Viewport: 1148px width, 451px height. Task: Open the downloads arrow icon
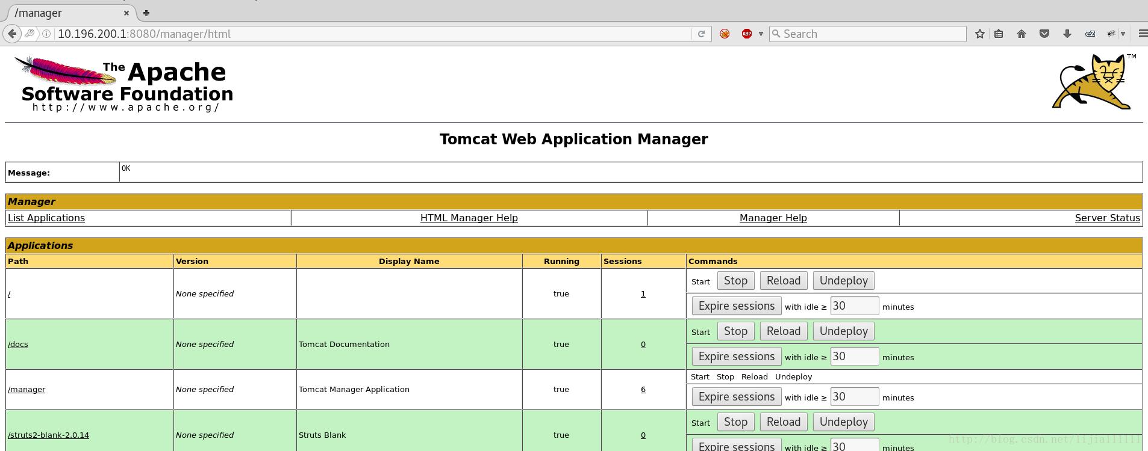click(1067, 34)
